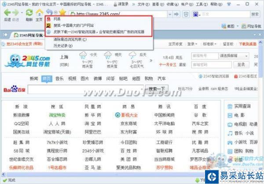Screen dimensions: 264x184
Task: Click the address bar URL field
Action: (118, 14)
